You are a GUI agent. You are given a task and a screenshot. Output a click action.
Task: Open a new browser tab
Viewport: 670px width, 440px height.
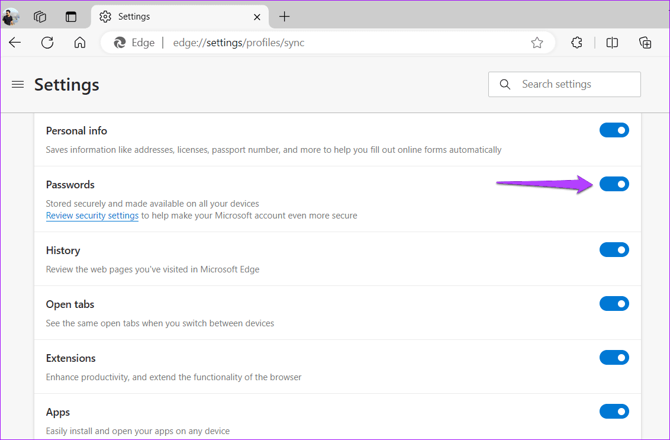coord(284,17)
